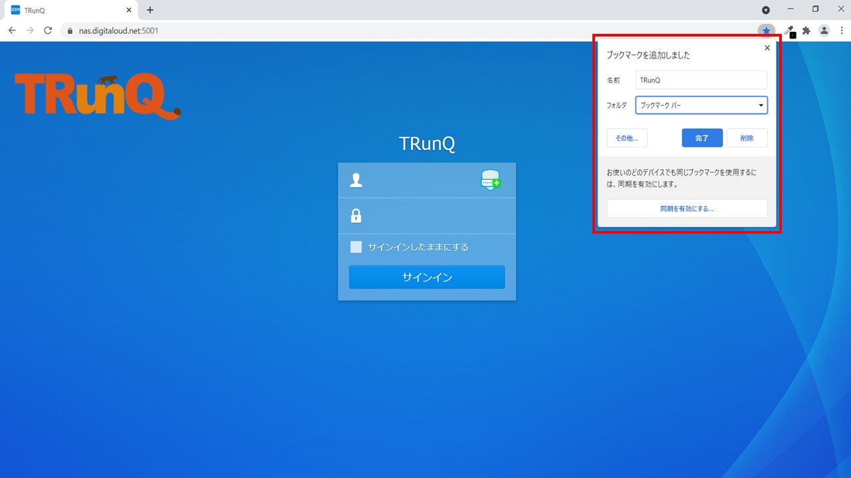Click the padlock site info icon
This screenshot has height=478, width=851.
70,31
